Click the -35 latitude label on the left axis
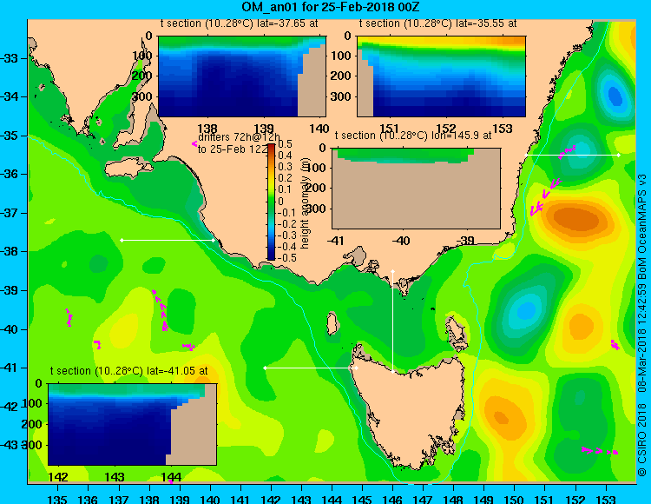This screenshot has height=504, width=651. tap(9, 136)
